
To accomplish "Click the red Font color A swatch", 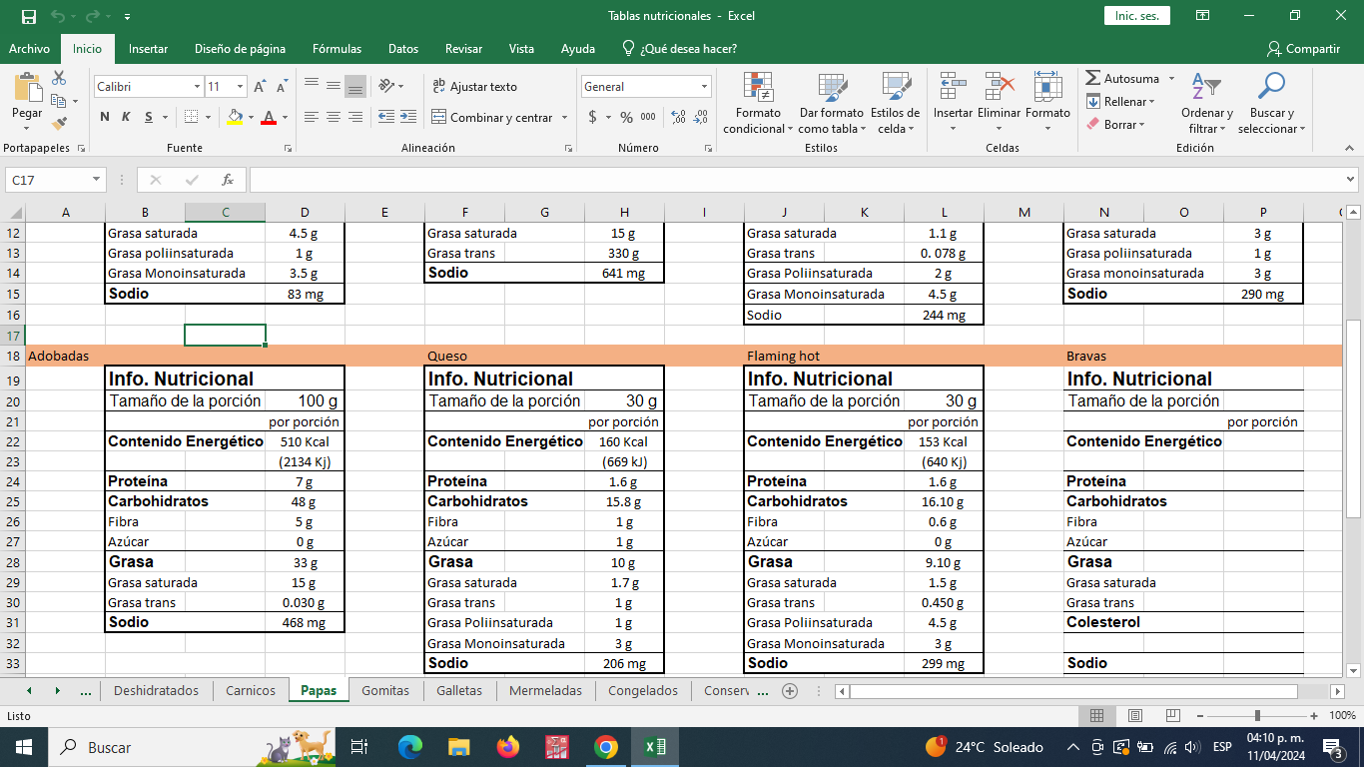I will (x=268, y=117).
